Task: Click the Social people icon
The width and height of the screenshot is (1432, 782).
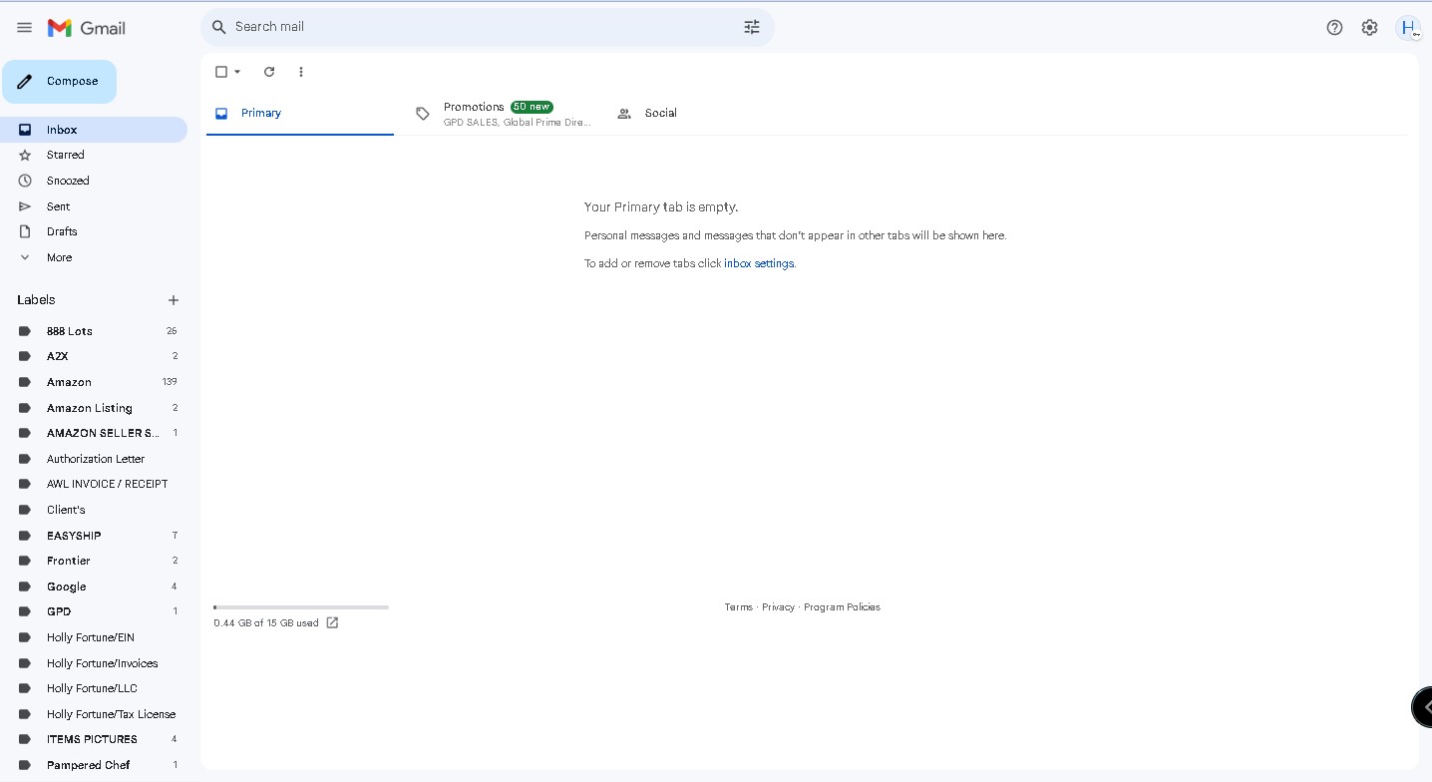Action: tap(624, 114)
